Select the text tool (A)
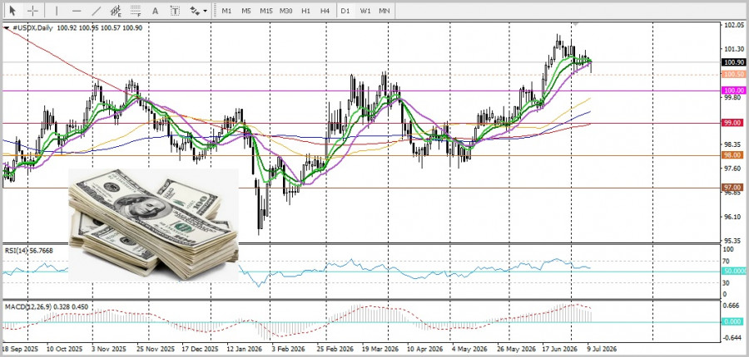This screenshot has height=357, width=749. (156, 11)
